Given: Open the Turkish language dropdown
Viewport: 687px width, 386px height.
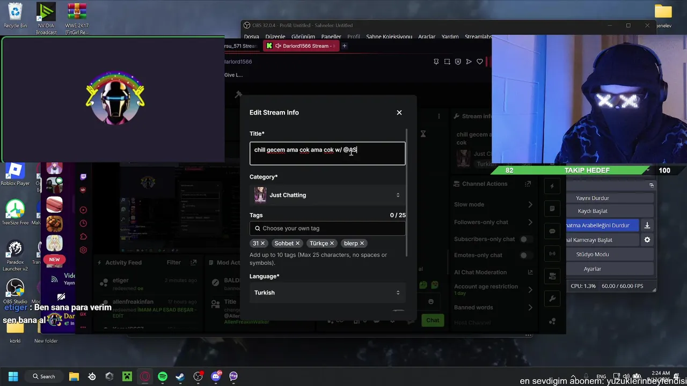Looking at the screenshot, I should coord(327,293).
